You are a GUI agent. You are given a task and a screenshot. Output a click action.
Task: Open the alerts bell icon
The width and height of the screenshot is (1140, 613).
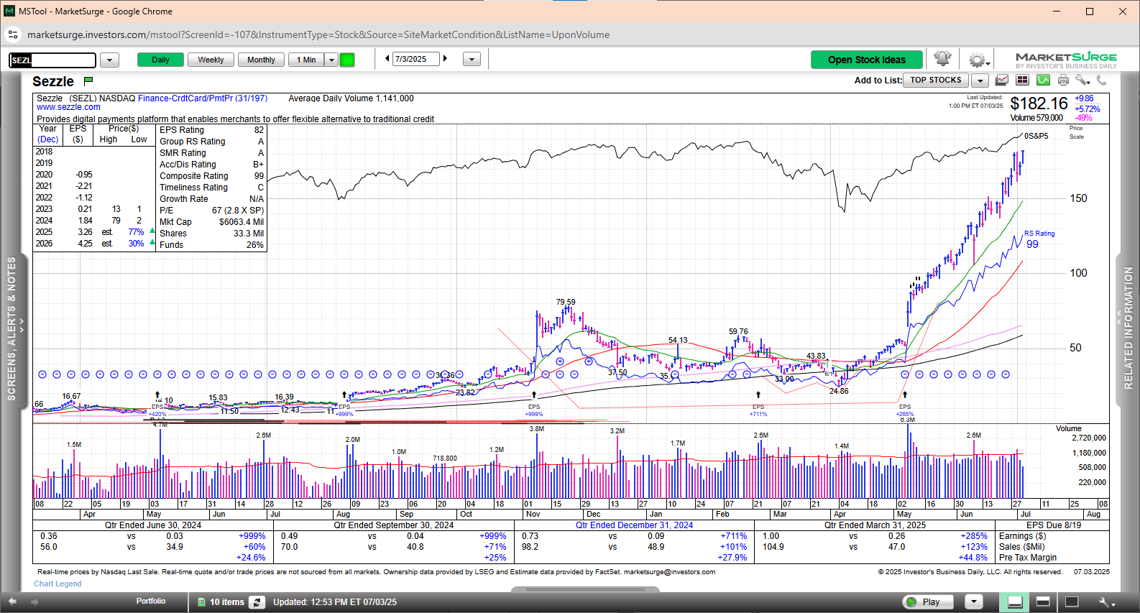coord(942,59)
